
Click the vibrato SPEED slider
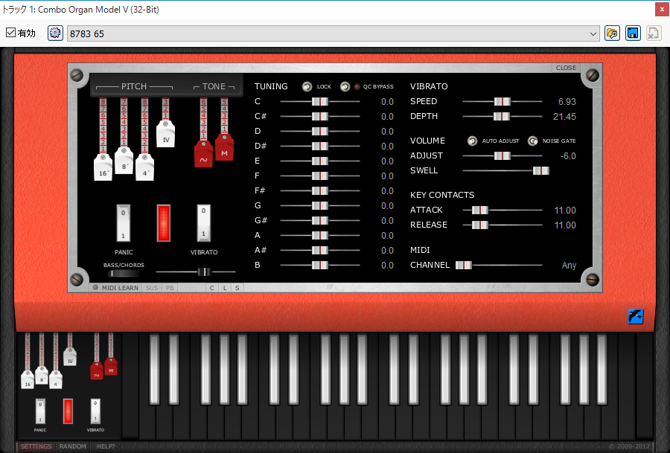click(502, 102)
